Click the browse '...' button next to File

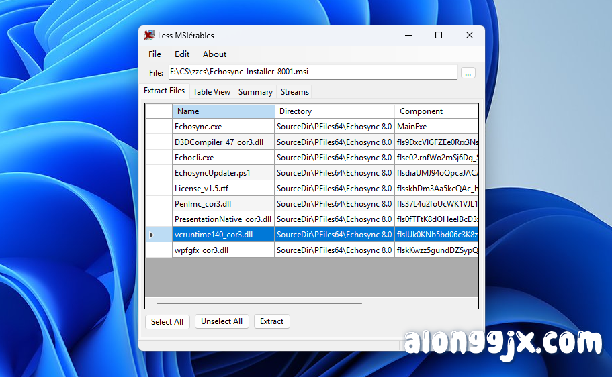pyautogui.click(x=468, y=73)
